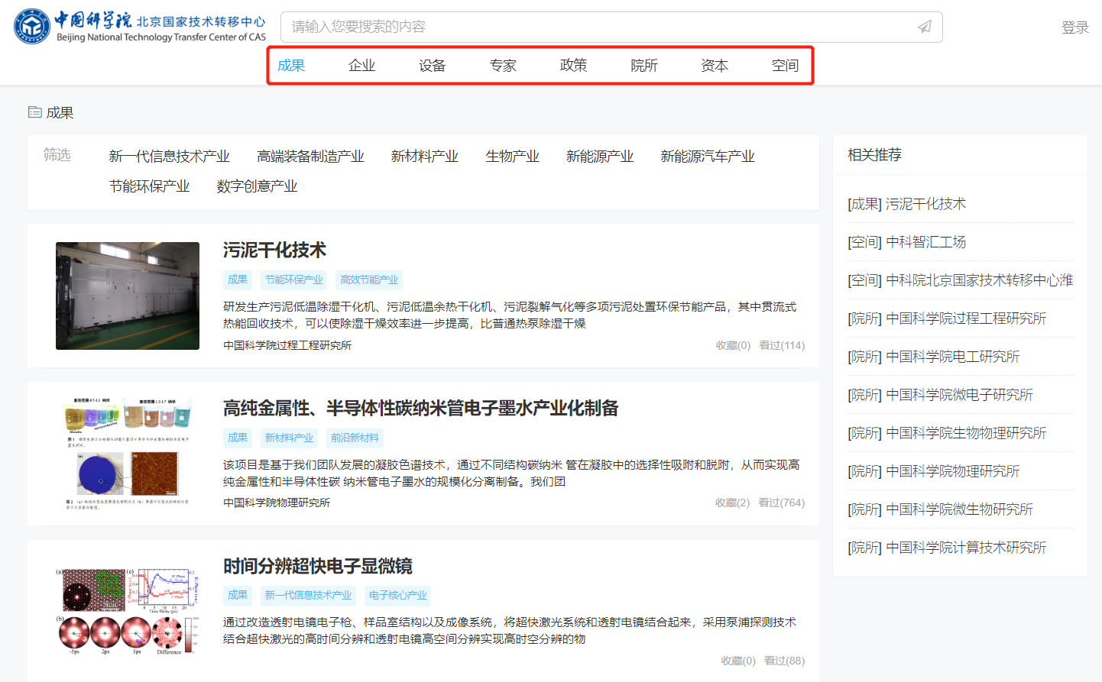Open the 时间分辨超快电子显微镜 thumbnail
1102x682 pixels.
[x=128, y=612]
